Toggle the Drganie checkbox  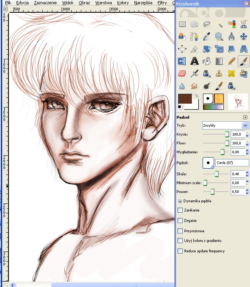[x=180, y=221]
